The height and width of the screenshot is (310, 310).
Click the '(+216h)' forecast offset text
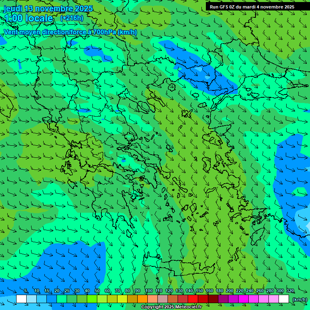click(x=71, y=18)
